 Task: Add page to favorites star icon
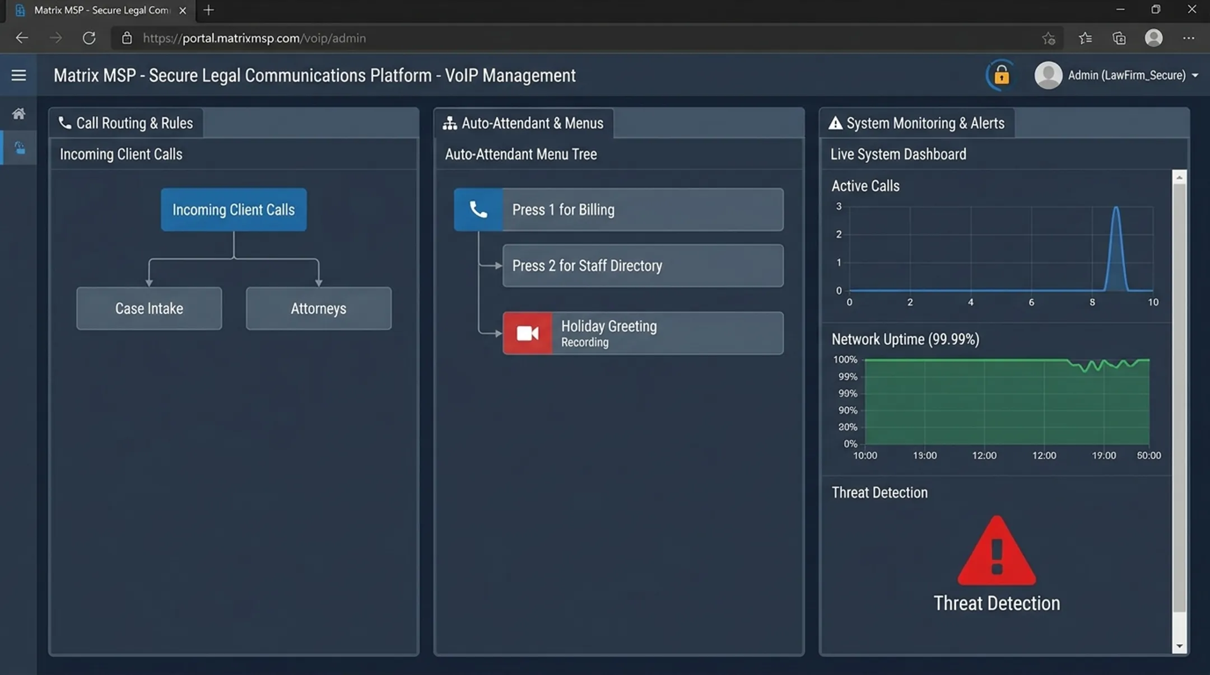(x=1048, y=38)
